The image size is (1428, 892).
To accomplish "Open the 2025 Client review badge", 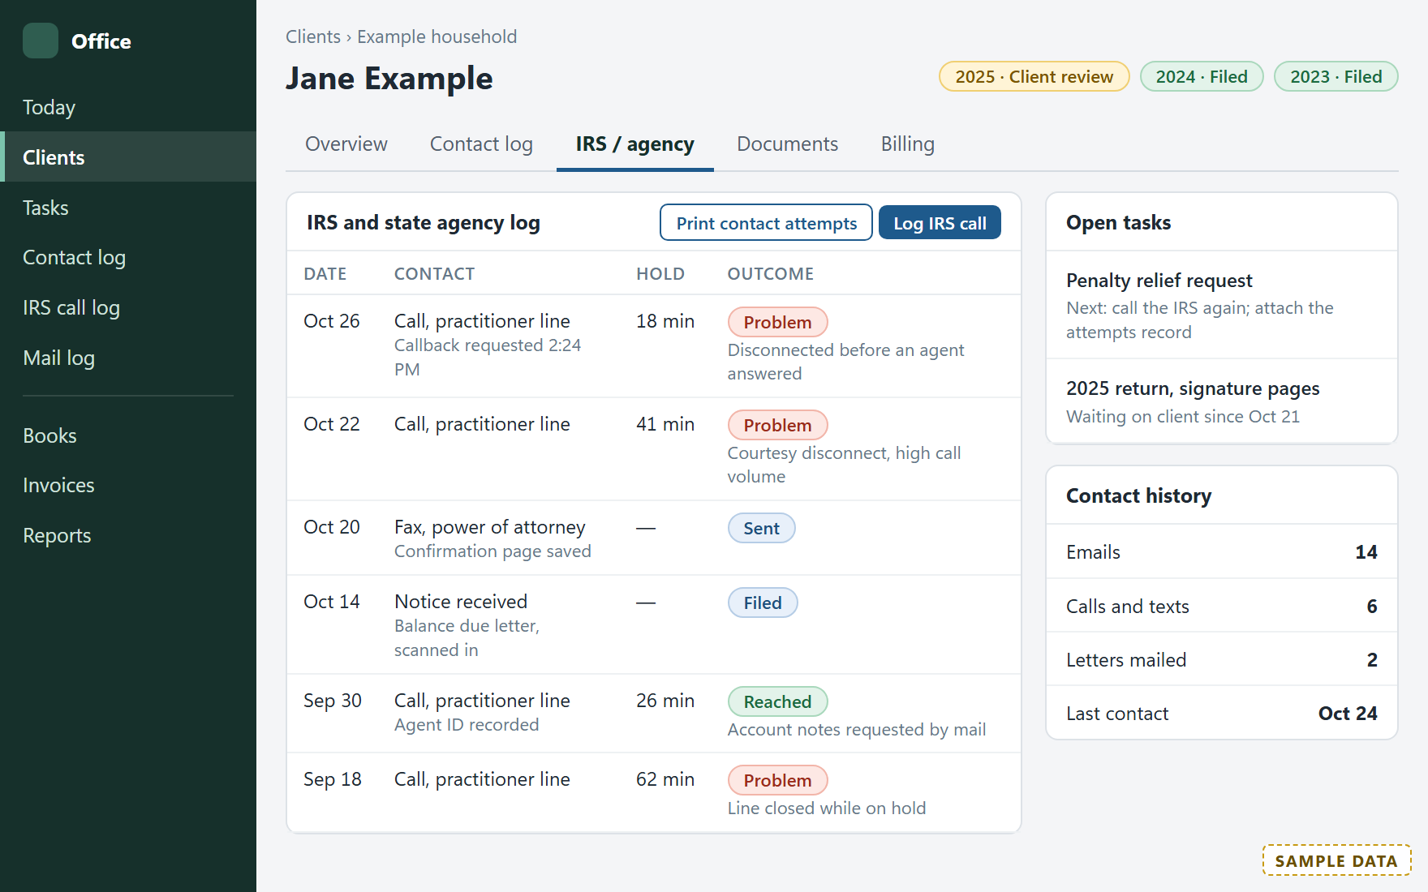I will 1034,77.
